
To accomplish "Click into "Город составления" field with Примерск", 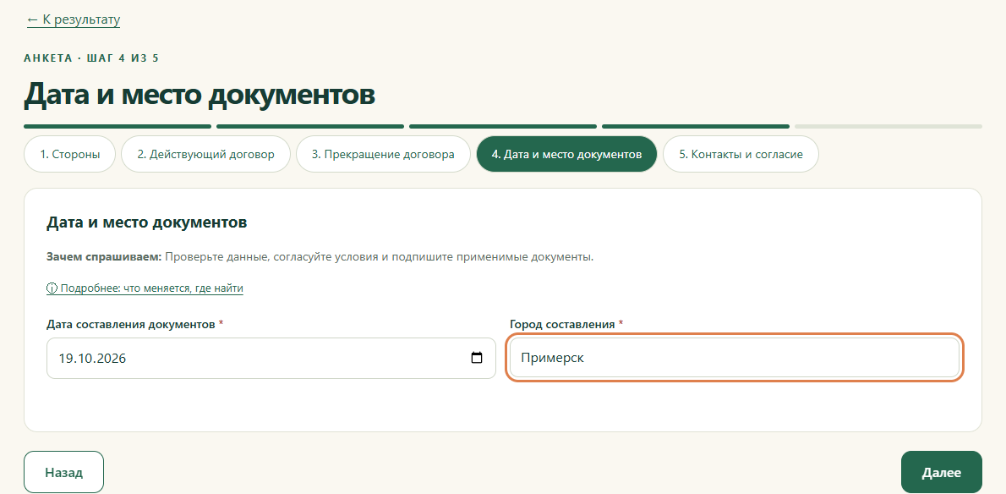I will point(735,358).
